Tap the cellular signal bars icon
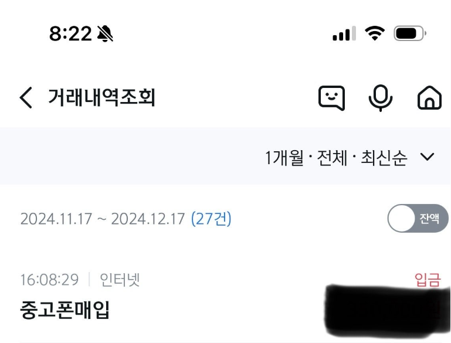This screenshot has height=343, width=451. coord(344,33)
